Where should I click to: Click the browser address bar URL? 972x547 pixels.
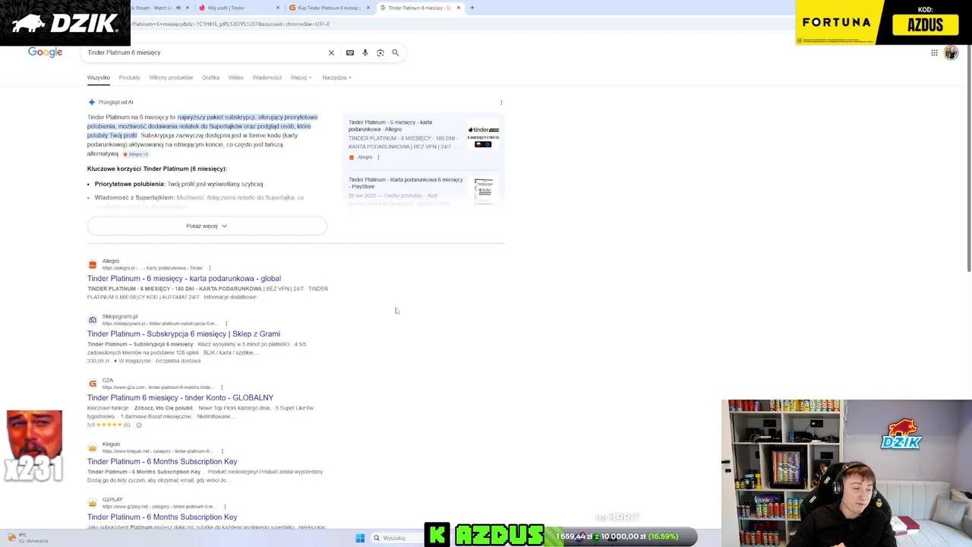(x=231, y=24)
